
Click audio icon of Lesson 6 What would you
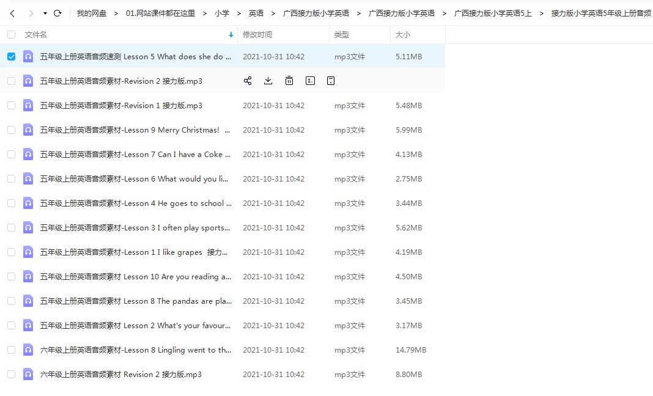click(x=28, y=178)
